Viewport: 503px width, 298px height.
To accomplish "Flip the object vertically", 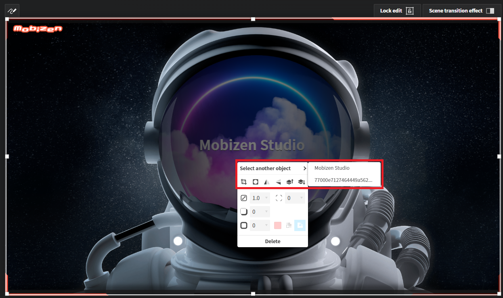I will click(x=278, y=182).
